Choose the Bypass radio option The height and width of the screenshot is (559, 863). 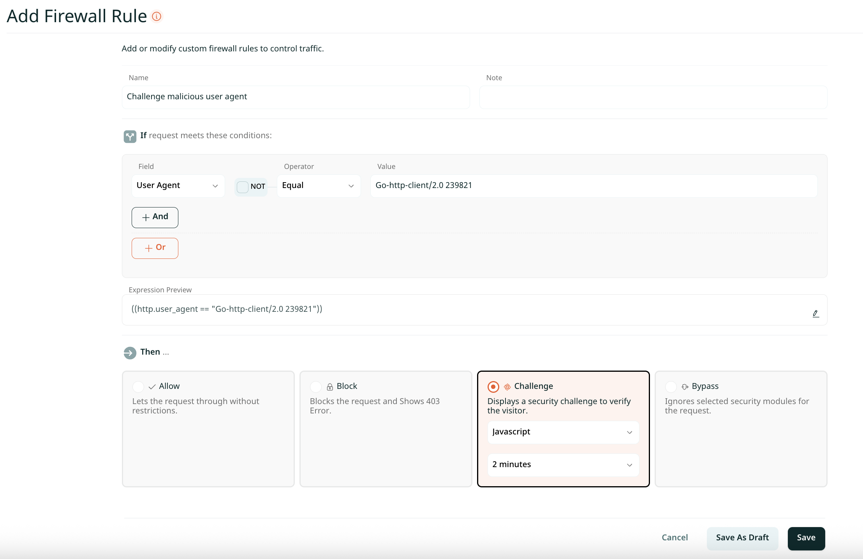click(671, 387)
